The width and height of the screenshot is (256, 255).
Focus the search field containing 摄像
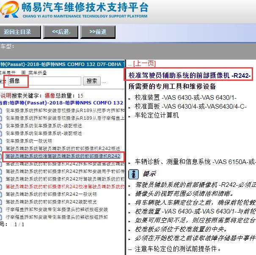[44, 81]
